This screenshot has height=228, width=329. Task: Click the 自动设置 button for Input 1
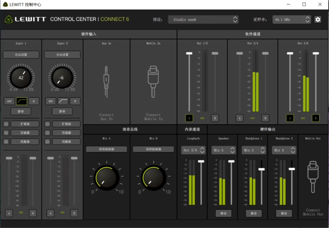(21, 55)
